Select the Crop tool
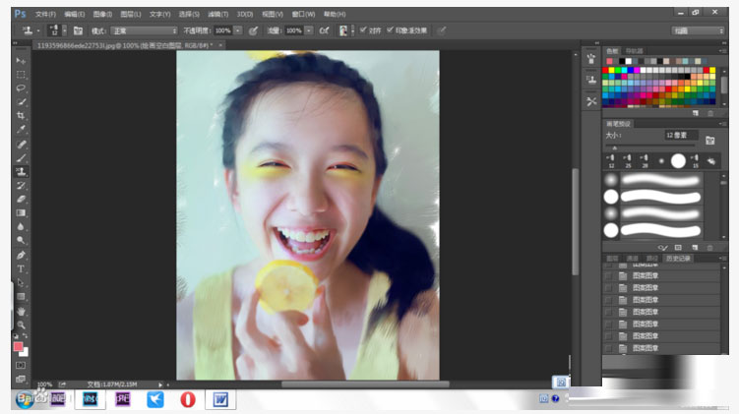This screenshot has height=414, width=739. click(21, 115)
